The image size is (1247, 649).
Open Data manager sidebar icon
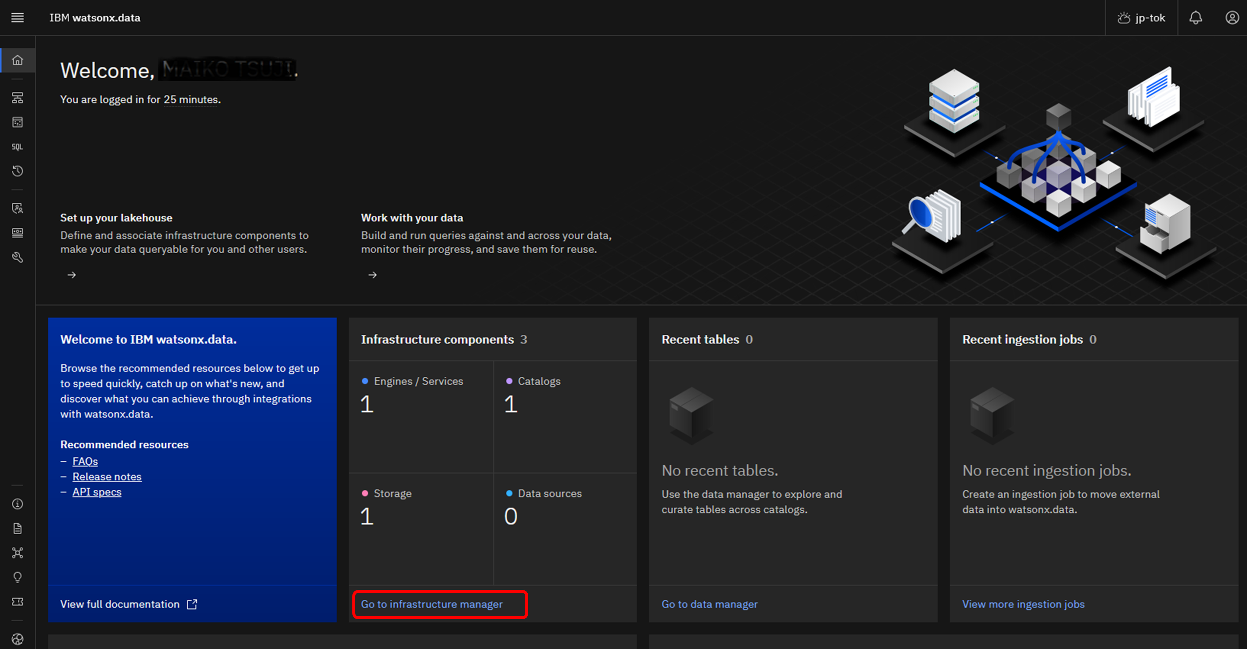click(x=18, y=122)
